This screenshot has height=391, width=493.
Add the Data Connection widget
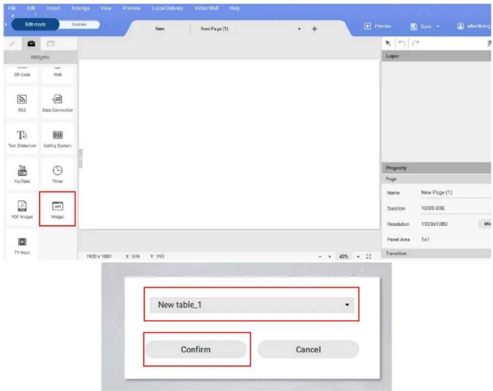[x=58, y=103]
